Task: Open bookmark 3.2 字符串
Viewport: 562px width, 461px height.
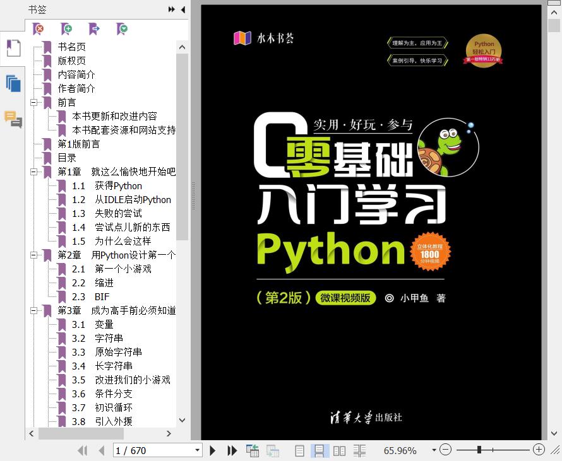Action: pos(97,338)
